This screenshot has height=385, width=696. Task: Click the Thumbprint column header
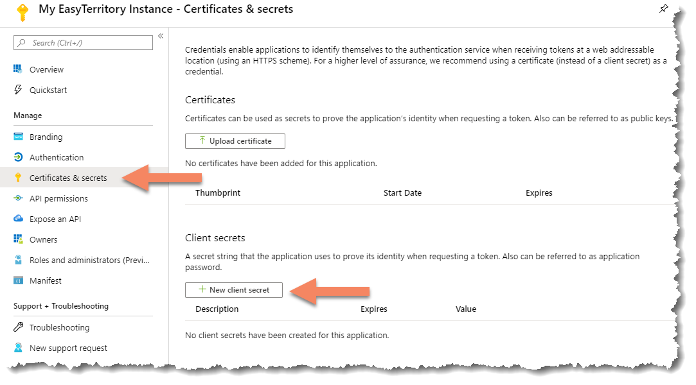click(218, 193)
